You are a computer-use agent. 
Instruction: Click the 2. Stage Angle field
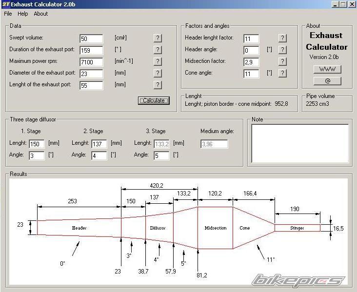99,156
